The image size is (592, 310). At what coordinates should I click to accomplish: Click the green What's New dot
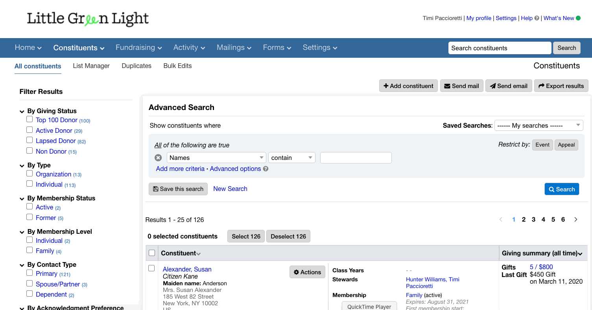[578, 18]
